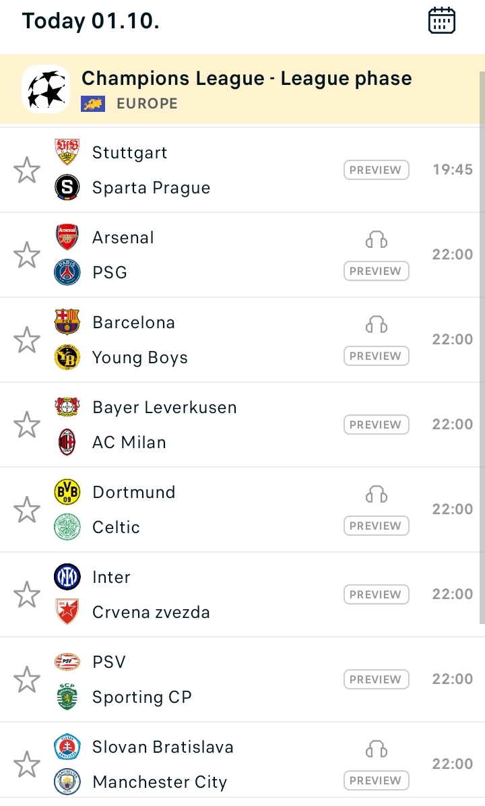Open the Today 01.10. date heading
Image resolution: width=485 pixels, height=806 pixels.
[x=91, y=21]
